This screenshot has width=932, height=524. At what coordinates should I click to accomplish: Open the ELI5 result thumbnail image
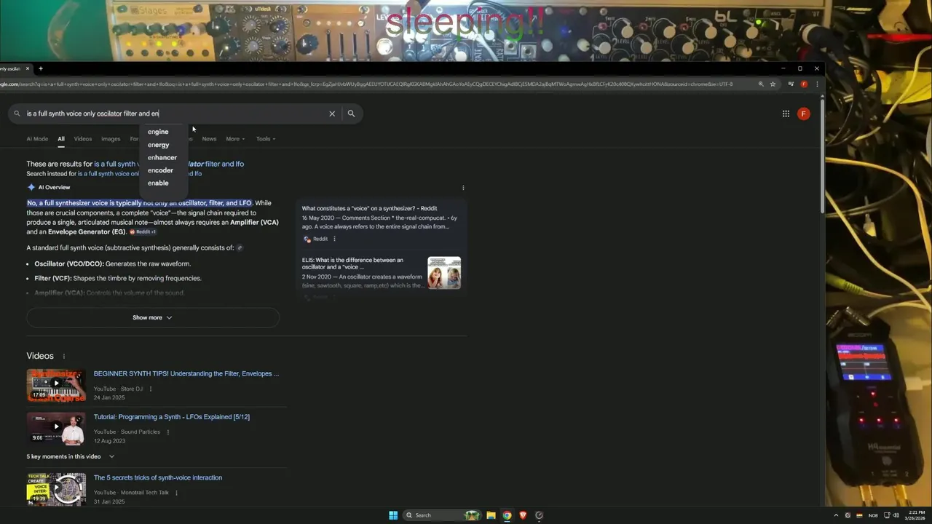444,273
